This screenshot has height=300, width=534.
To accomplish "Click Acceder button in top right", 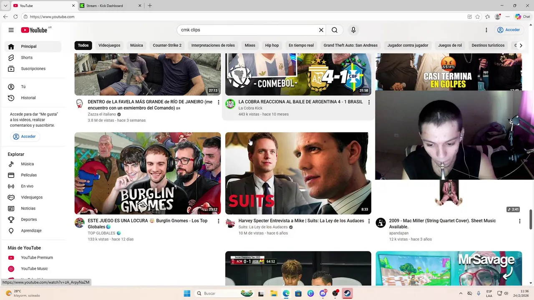I will coord(508,30).
